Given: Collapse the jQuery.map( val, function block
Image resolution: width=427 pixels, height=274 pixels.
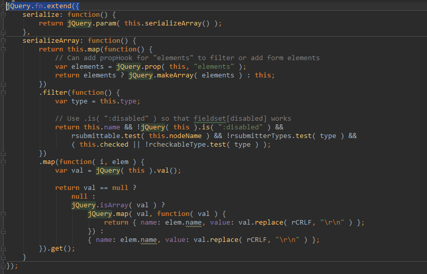Looking at the screenshot, I should pos(3,214).
